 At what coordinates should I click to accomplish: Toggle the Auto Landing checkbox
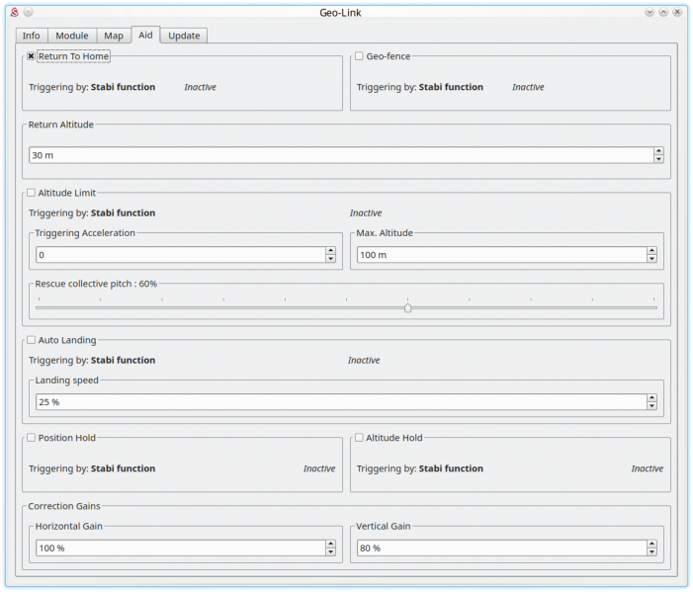[32, 340]
